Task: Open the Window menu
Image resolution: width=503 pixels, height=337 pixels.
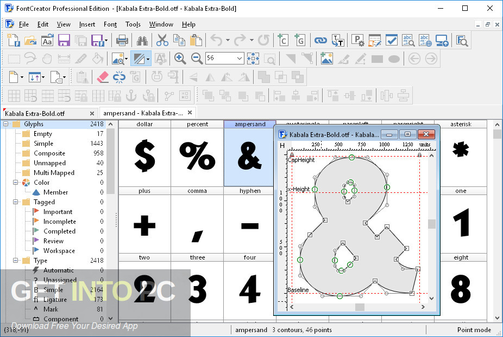Action: (161, 24)
